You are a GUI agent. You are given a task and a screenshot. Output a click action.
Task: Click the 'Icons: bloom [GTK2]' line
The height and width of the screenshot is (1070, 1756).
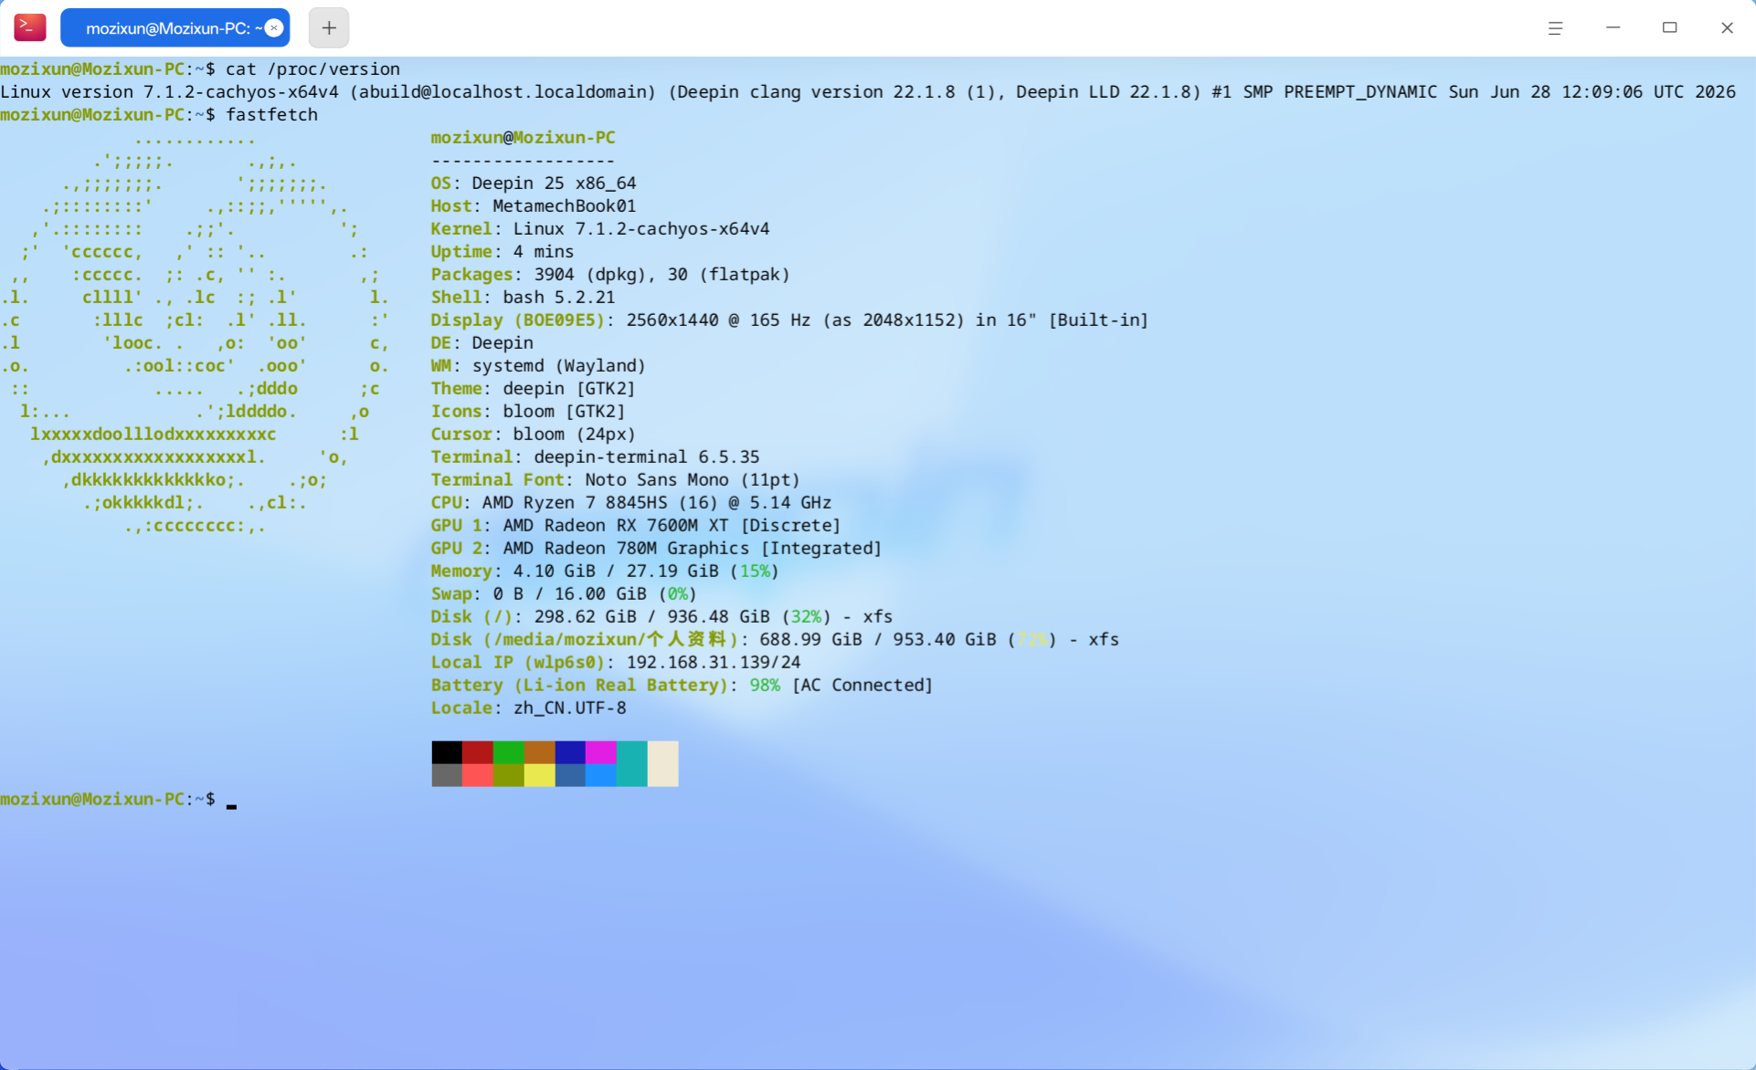coord(528,411)
